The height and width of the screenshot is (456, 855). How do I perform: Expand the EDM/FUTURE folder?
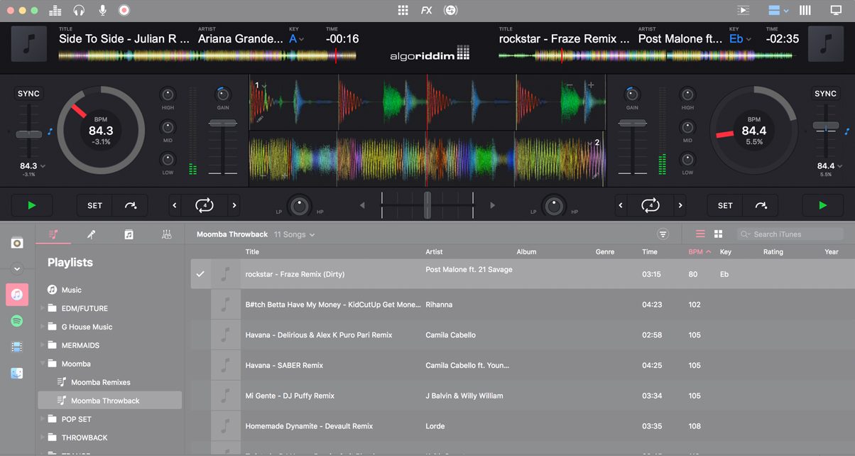[x=43, y=308]
